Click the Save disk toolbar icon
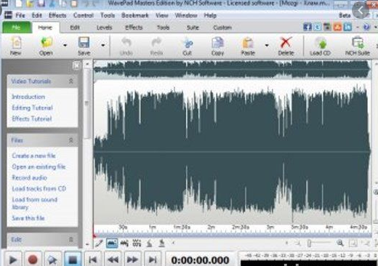 (84, 43)
